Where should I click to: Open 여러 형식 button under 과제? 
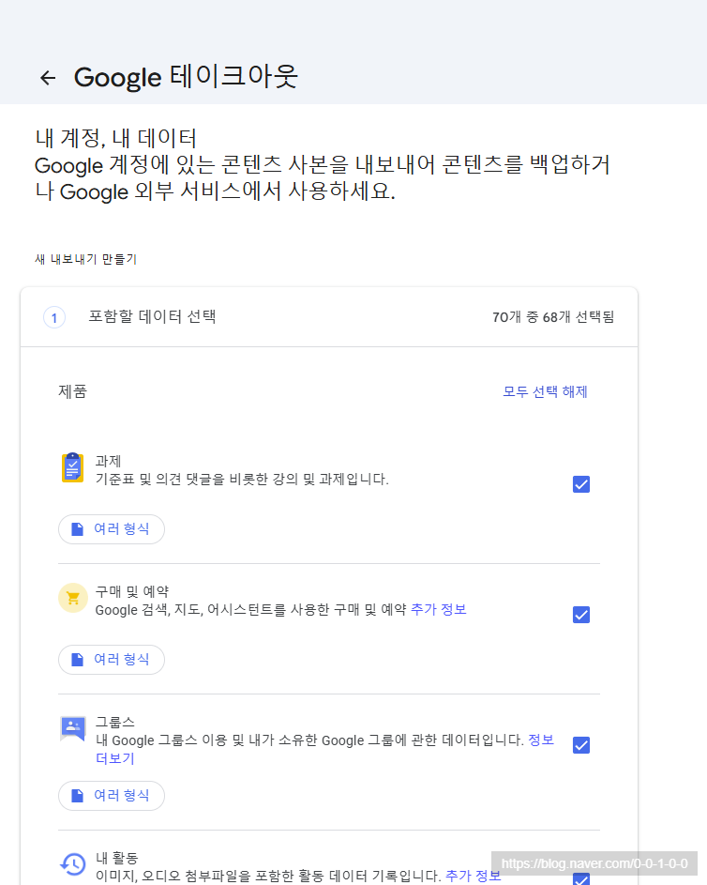point(112,529)
